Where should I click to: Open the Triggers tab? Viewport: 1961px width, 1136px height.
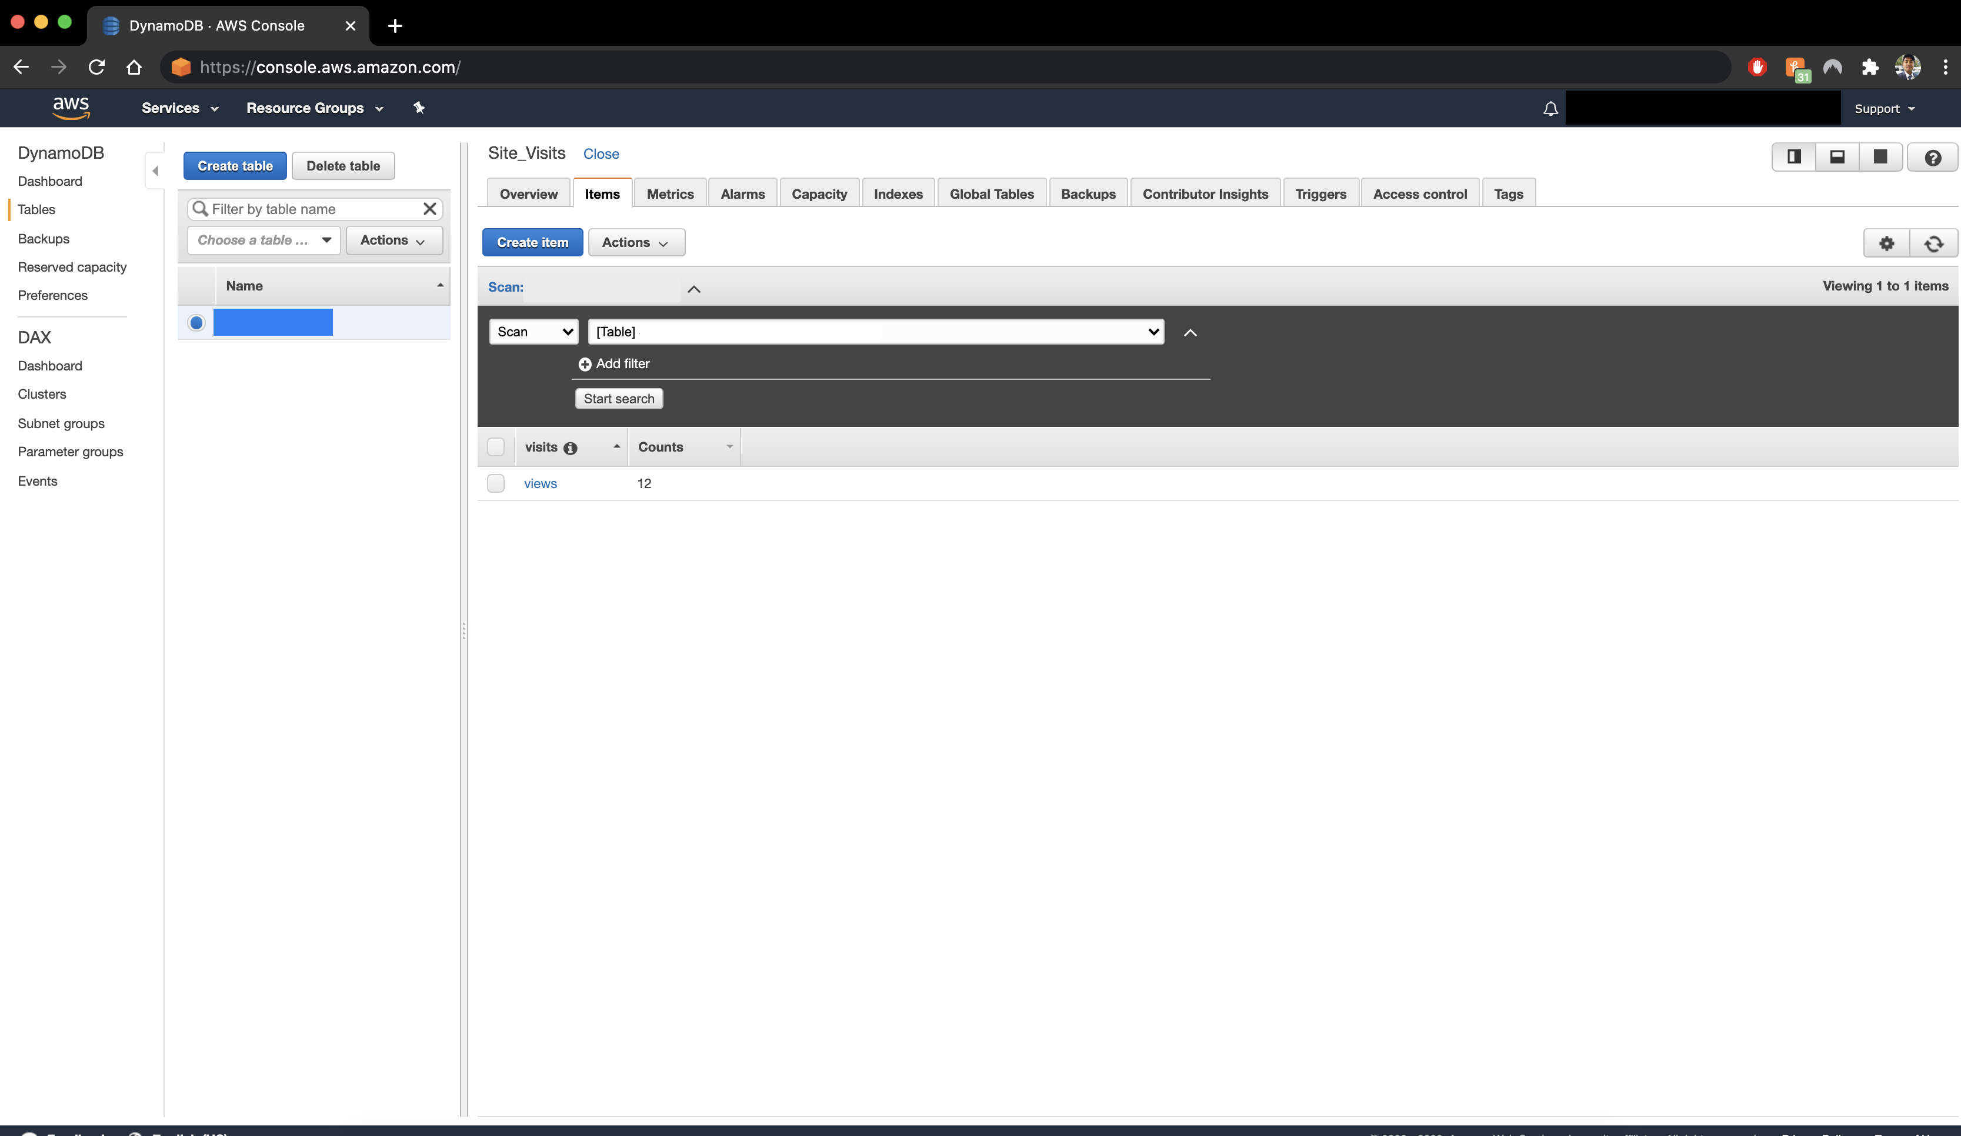click(1320, 193)
